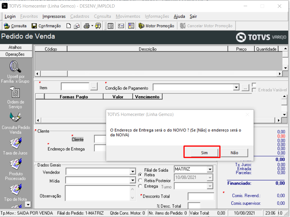Open Produto Processado shortcut
Viewport: 290px width, 217px height.
[15, 170]
